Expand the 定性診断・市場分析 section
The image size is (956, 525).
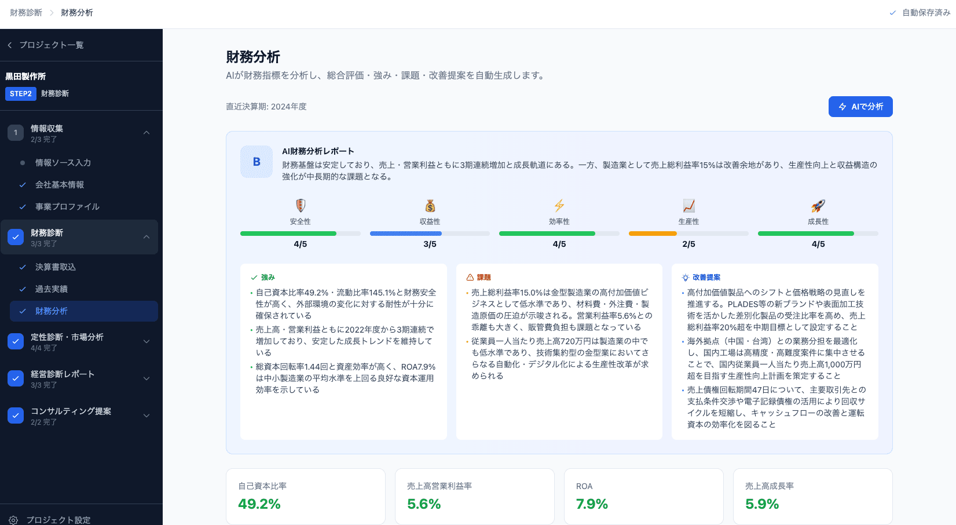click(x=146, y=341)
